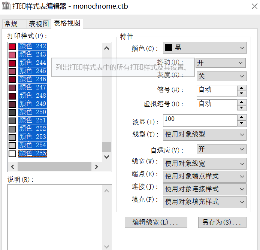
Task: Click the 说明(R) box scroll-up arrow
Action: click(x=107, y=191)
